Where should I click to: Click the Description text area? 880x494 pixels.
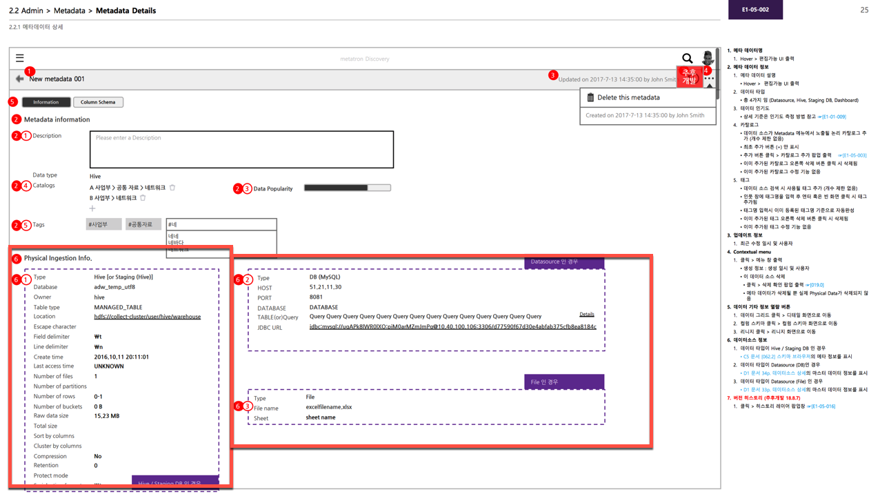(x=241, y=149)
